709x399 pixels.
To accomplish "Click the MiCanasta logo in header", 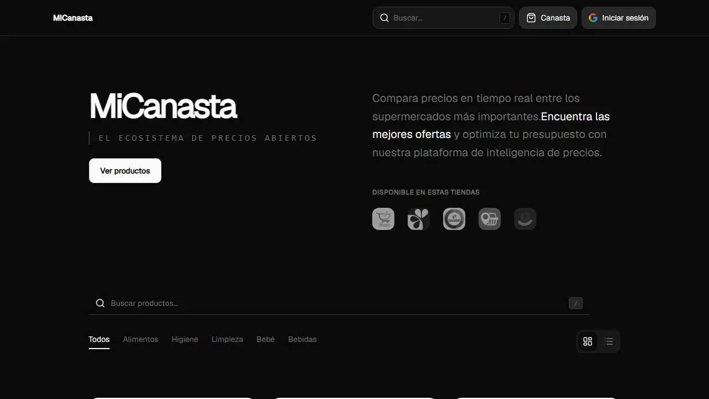I will pyautogui.click(x=73, y=18).
